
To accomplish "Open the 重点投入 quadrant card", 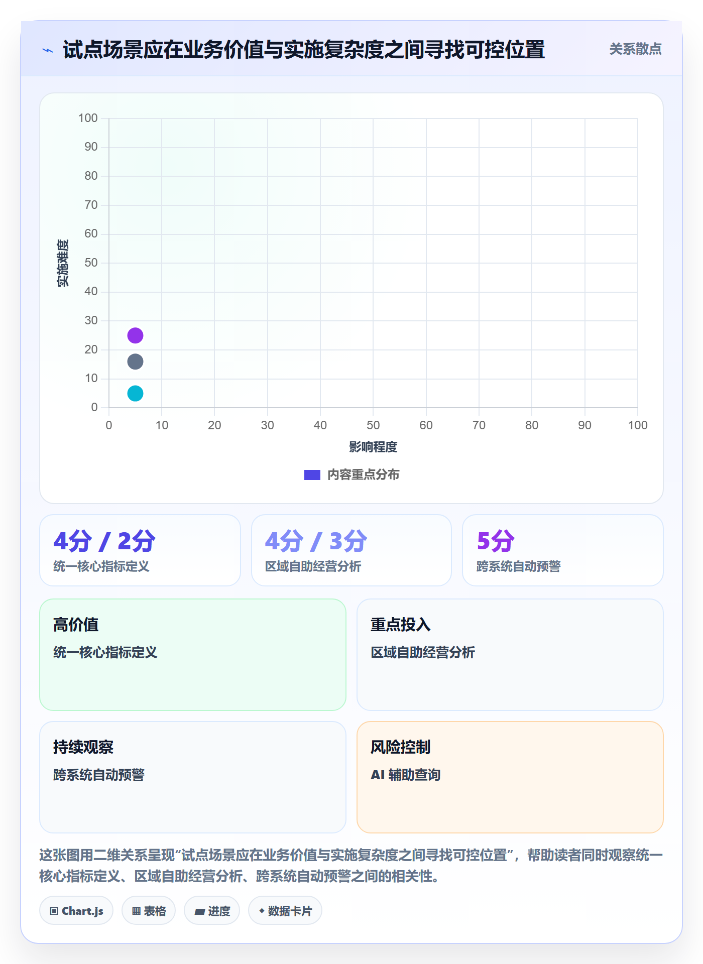I will tap(510, 655).
